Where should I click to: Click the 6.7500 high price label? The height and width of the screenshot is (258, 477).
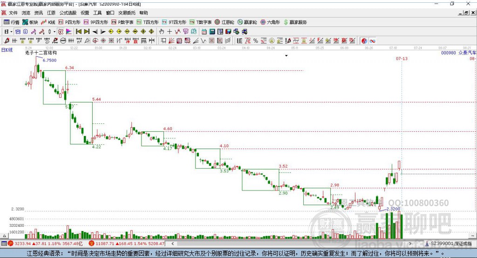tap(49, 60)
